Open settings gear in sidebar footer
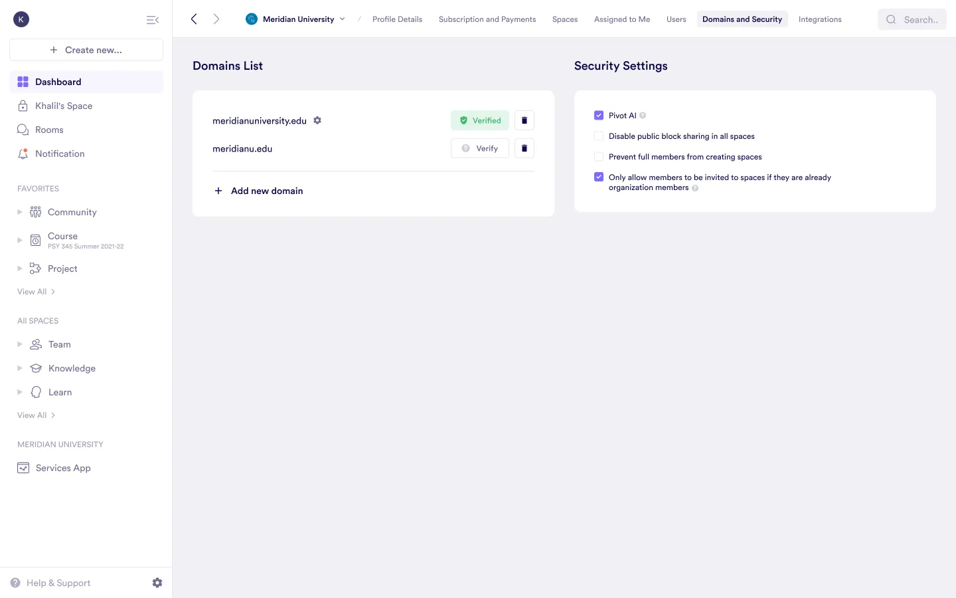Viewport: 956px width, 598px height. coord(157,583)
